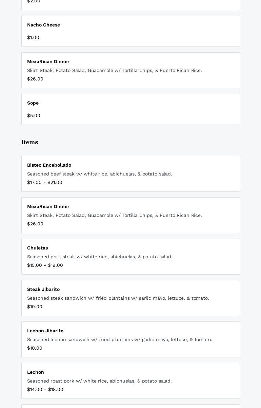Open the Bistec Encebollado item
This screenshot has height=408, width=261.
[x=49, y=165]
